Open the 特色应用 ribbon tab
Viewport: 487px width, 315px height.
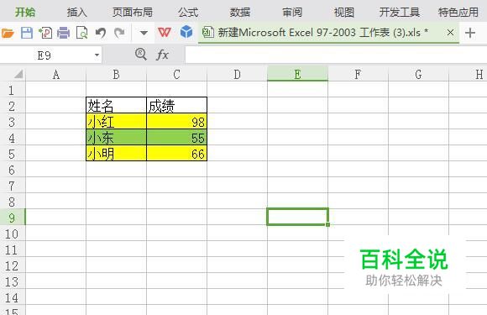[x=458, y=13]
